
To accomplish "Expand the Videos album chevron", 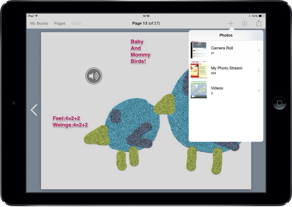I will tap(259, 90).
